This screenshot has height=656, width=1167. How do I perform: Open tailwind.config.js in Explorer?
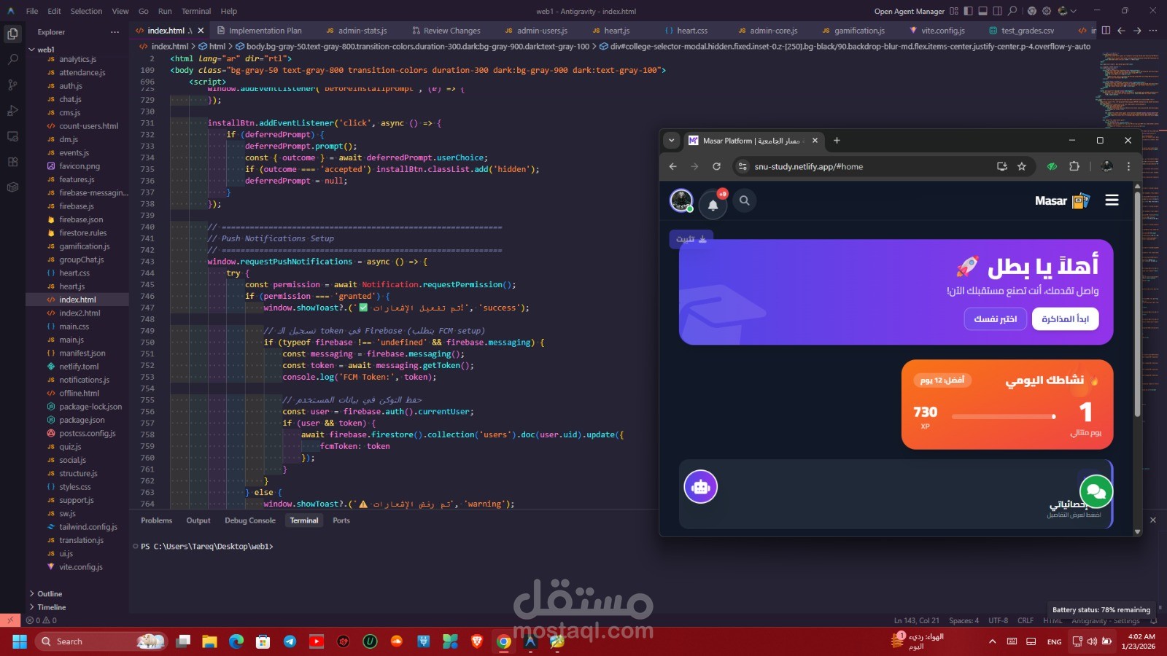[x=88, y=527]
